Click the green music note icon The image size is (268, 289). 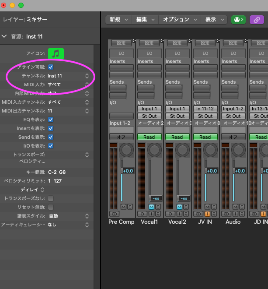coord(56,53)
